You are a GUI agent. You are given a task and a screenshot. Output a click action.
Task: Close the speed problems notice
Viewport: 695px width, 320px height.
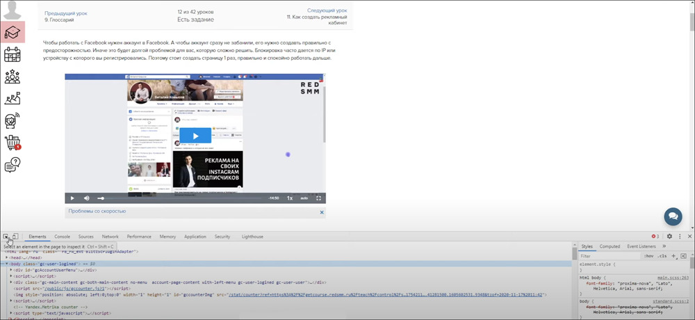click(322, 212)
